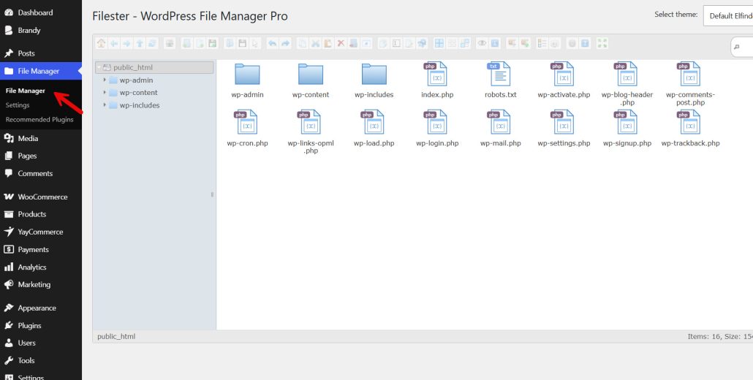Select the robots.txt file icon
The width and height of the screenshot is (753, 380).
click(500, 75)
